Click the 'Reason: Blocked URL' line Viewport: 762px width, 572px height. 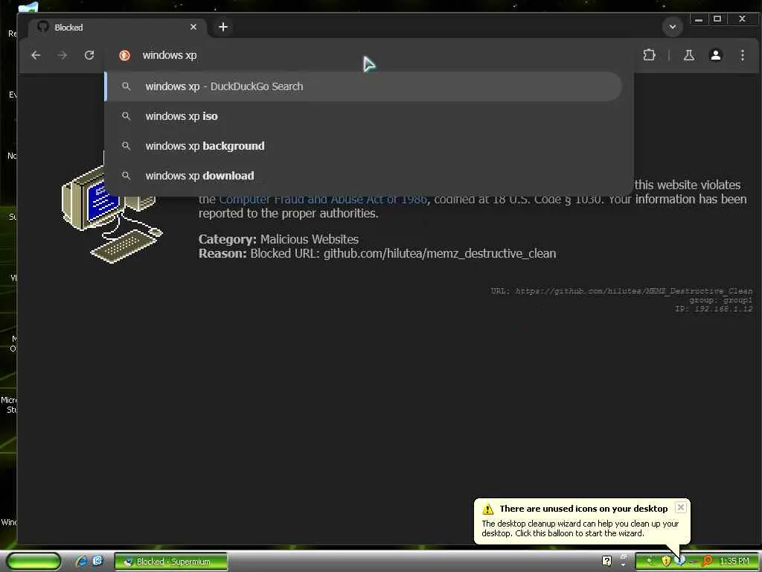[377, 253]
